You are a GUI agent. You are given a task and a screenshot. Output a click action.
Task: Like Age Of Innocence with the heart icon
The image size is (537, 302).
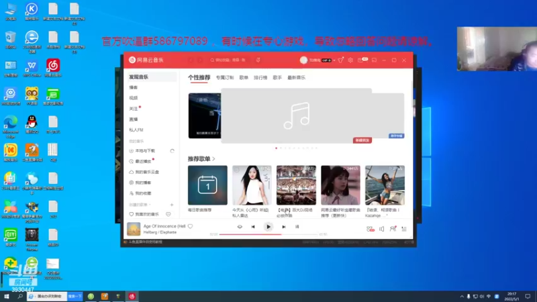[191, 226]
